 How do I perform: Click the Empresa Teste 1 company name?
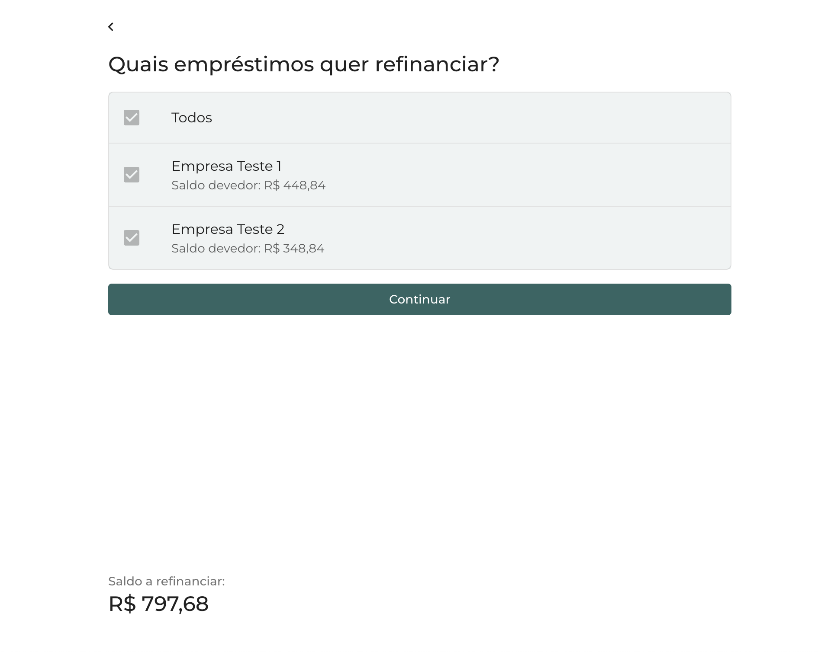point(227,166)
